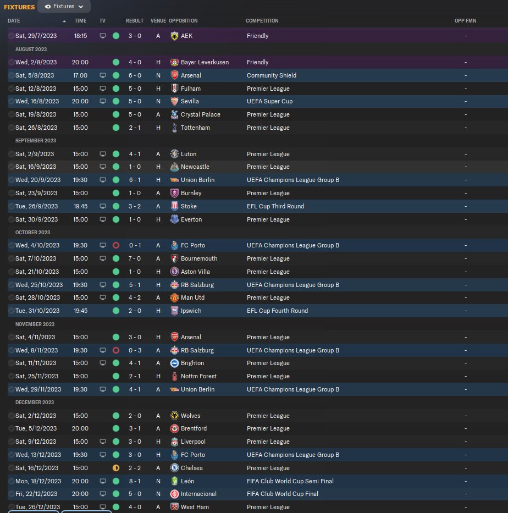The image size is (508, 513).
Task: Click the Aston Villa club badge
Action: coord(174,272)
